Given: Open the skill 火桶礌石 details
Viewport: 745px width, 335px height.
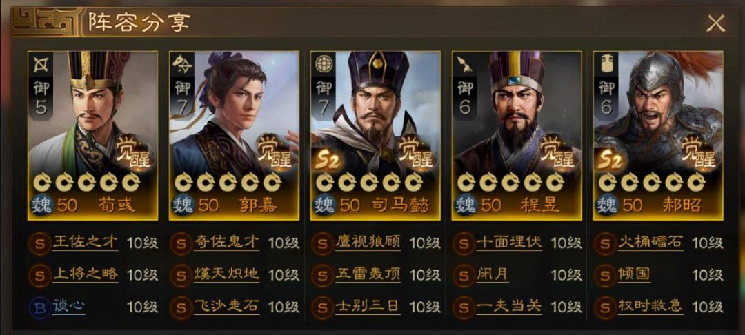Looking at the screenshot, I should pos(650,243).
